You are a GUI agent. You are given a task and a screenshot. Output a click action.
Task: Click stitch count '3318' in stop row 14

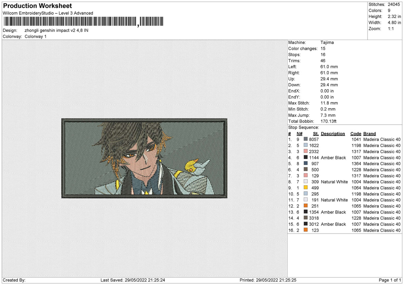[314, 218]
